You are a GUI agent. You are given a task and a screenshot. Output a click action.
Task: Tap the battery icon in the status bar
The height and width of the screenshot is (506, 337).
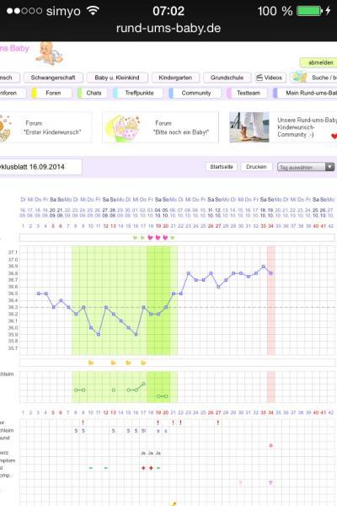pos(309,11)
